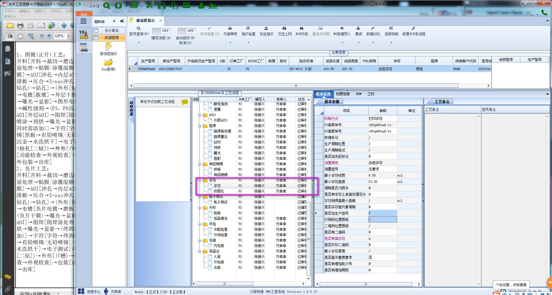Click 信息中心 in status bar
552x295 pixels.
pyautogui.click(x=94, y=292)
